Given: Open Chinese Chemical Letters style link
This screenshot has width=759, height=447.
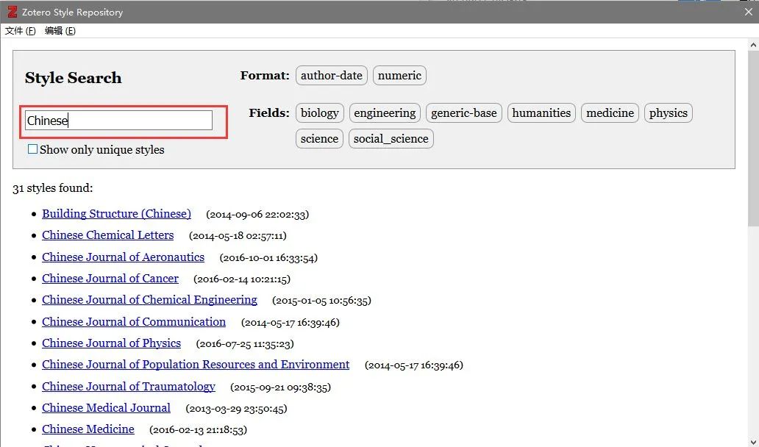Looking at the screenshot, I should pos(108,235).
